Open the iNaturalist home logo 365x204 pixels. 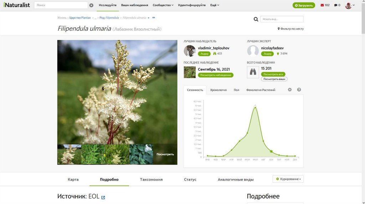tap(16, 5)
